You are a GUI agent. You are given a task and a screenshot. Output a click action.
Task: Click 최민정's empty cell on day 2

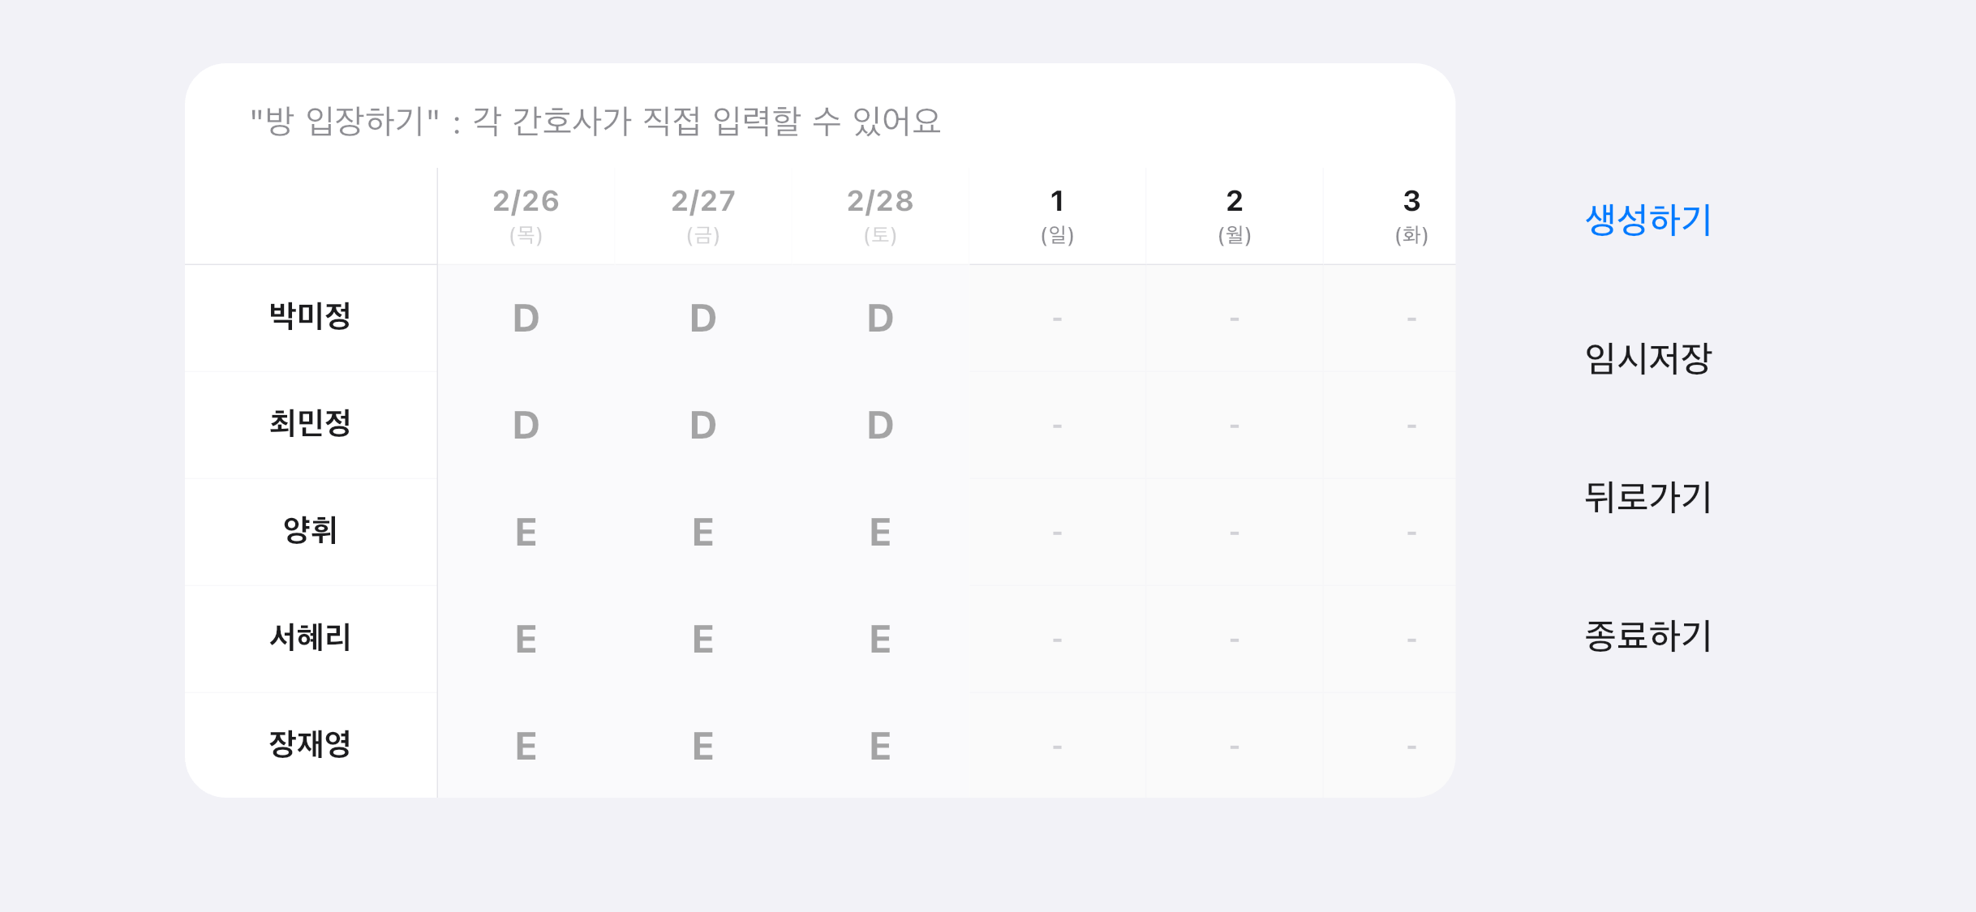point(1233,425)
